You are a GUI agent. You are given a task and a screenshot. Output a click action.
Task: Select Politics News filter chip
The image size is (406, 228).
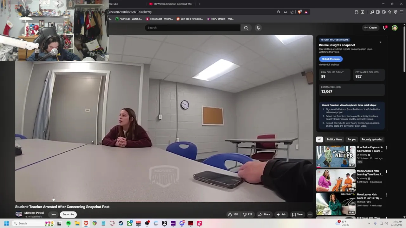pyautogui.click(x=334, y=139)
